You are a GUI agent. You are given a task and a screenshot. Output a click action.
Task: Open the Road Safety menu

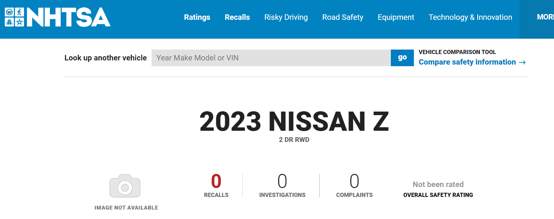pos(343,17)
